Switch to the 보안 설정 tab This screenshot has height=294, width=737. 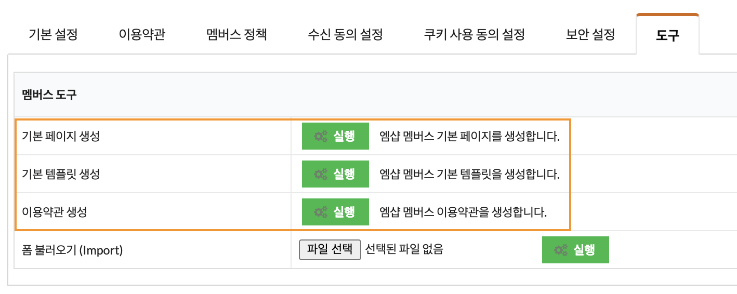coord(590,35)
